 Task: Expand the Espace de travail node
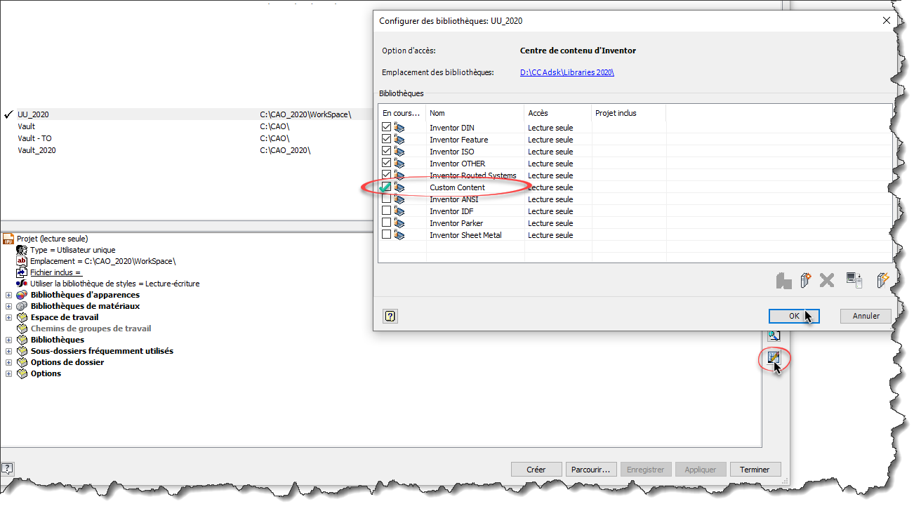pyautogui.click(x=8, y=318)
